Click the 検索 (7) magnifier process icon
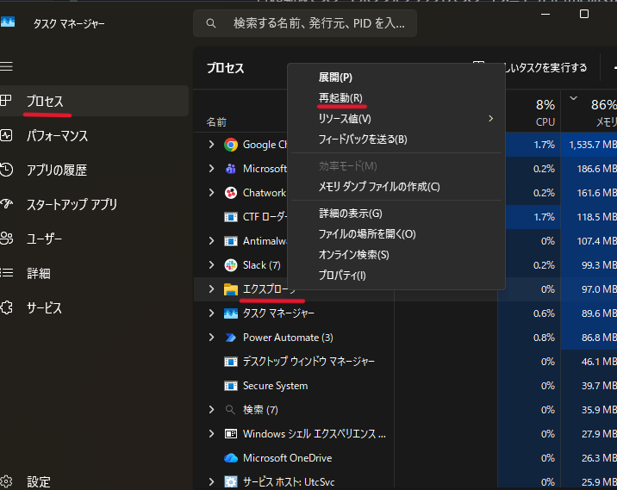 pyautogui.click(x=230, y=410)
